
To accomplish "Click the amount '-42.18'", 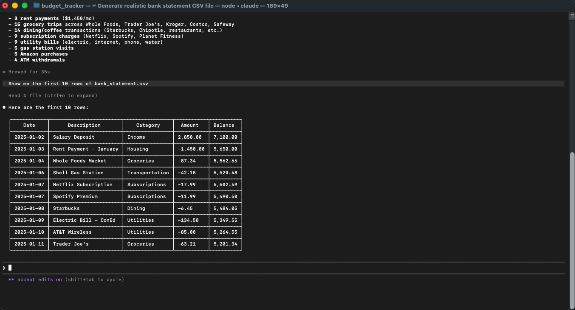I will click(186, 173).
